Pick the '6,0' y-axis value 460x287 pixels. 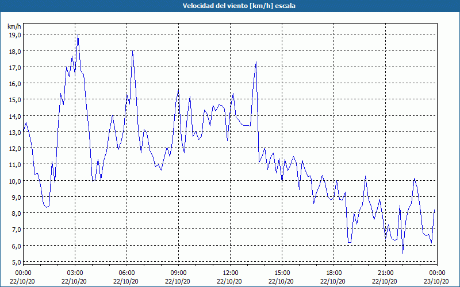tap(17, 246)
